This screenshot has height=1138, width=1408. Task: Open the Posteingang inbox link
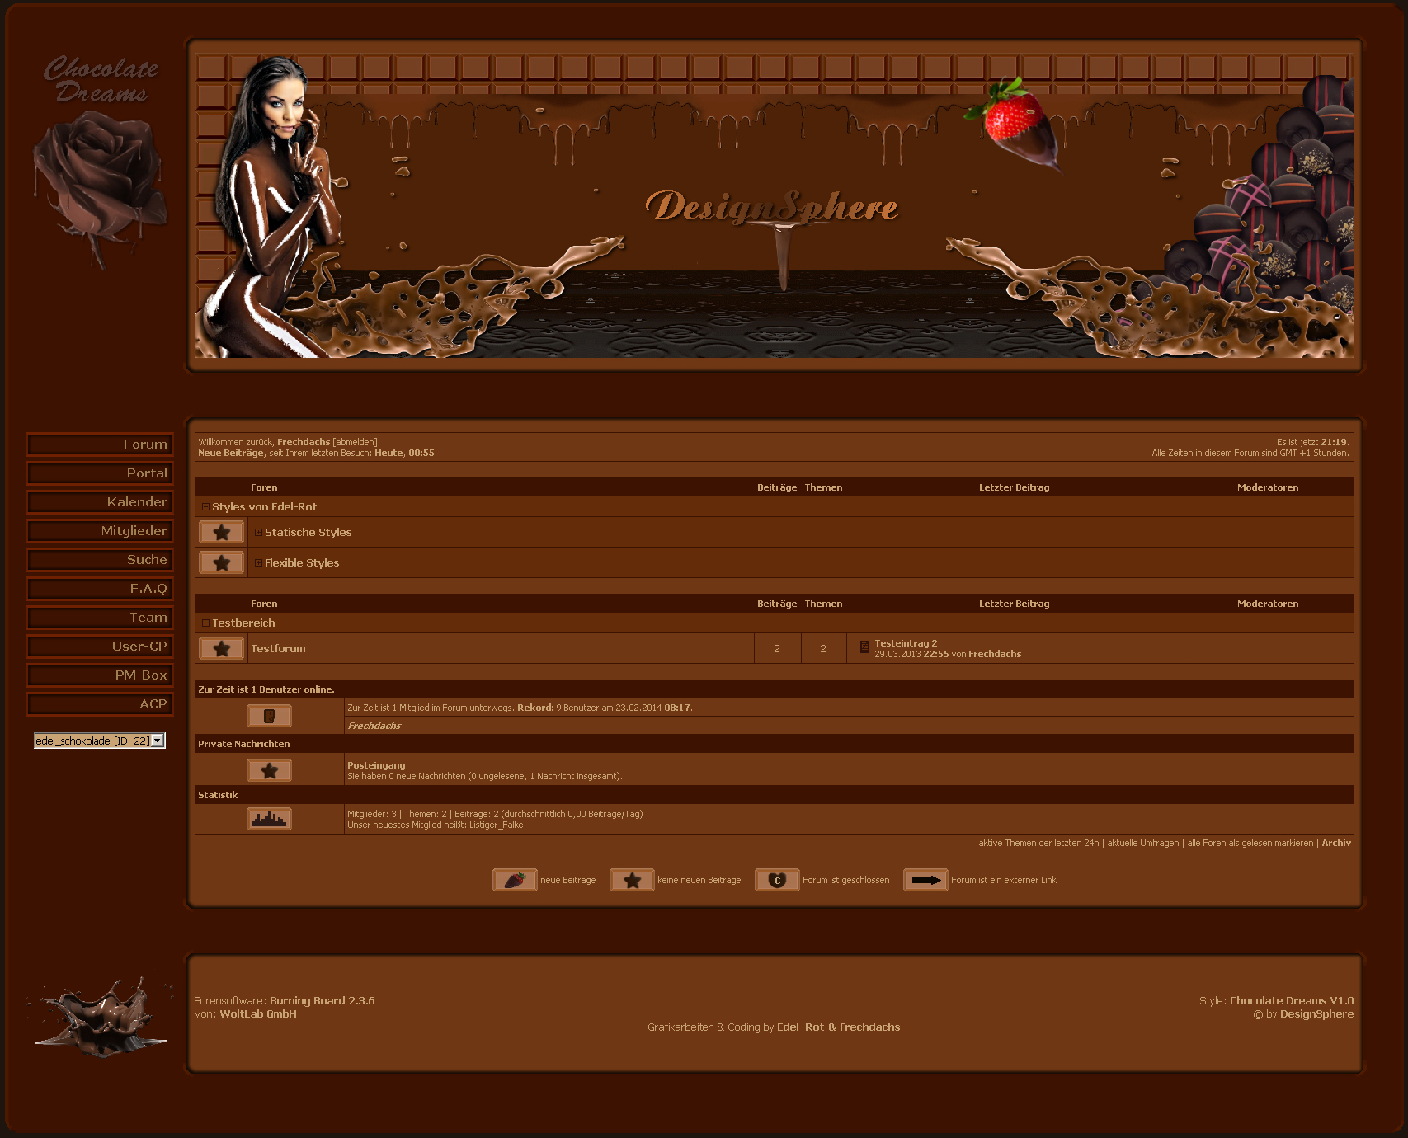click(x=376, y=765)
